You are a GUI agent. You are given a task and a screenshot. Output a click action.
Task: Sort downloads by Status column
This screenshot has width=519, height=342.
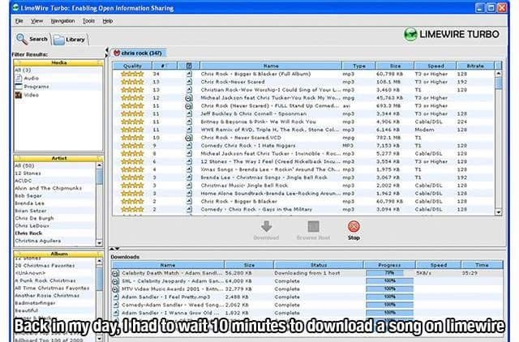coord(319,265)
